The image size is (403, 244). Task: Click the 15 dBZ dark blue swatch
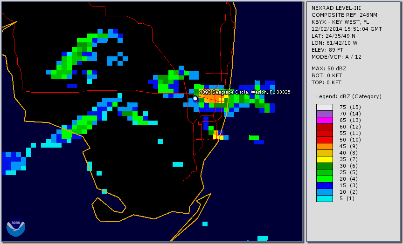(x=324, y=185)
